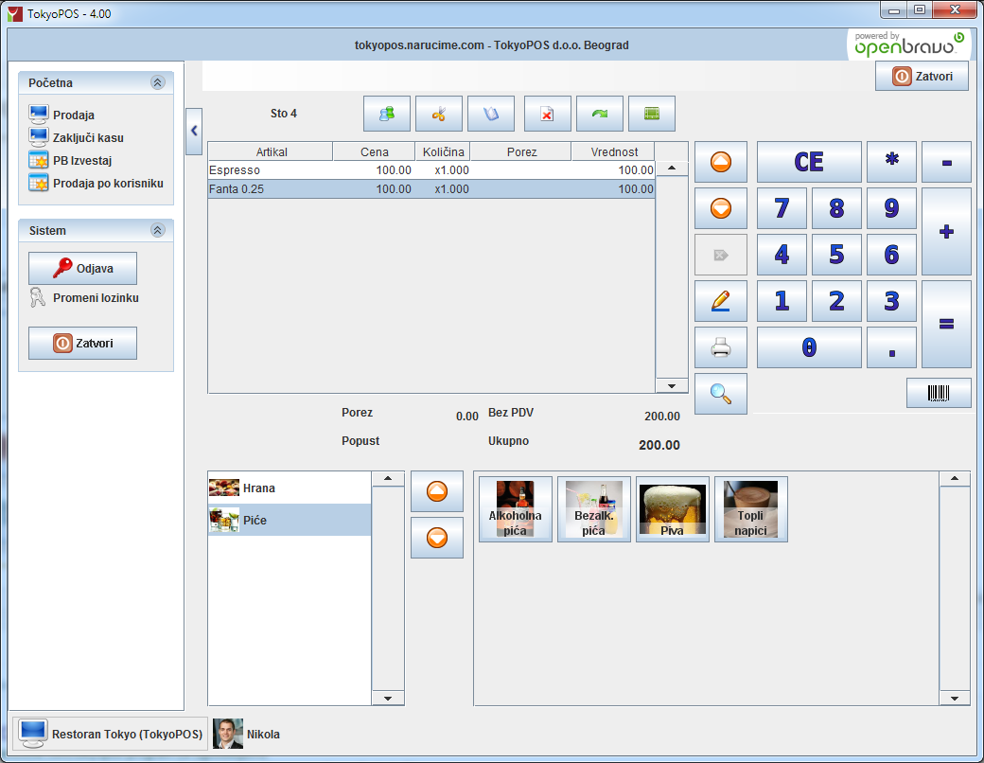Collapse the Sistem panel section
984x763 pixels.
[x=157, y=230]
